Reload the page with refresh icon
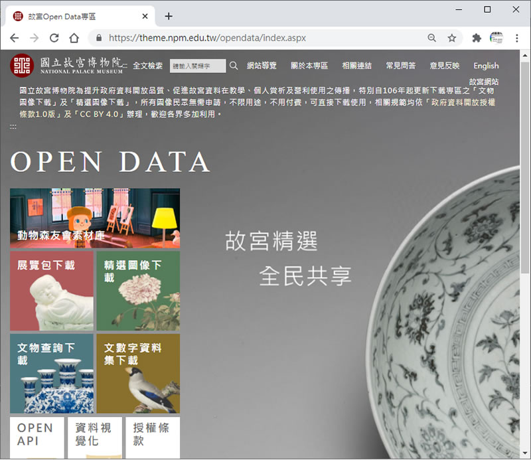The height and width of the screenshot is (460, 531). click(x=54, y=38)
